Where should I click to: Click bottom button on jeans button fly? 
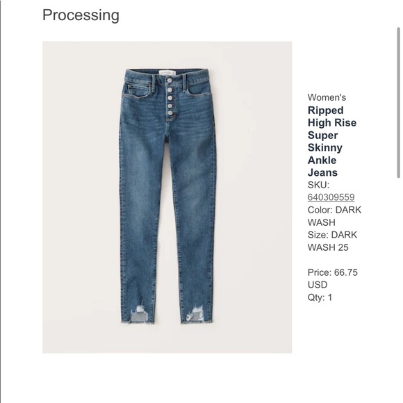170,113
